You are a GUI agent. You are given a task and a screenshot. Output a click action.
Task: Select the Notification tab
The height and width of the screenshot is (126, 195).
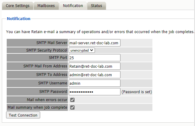coord(73,6)
